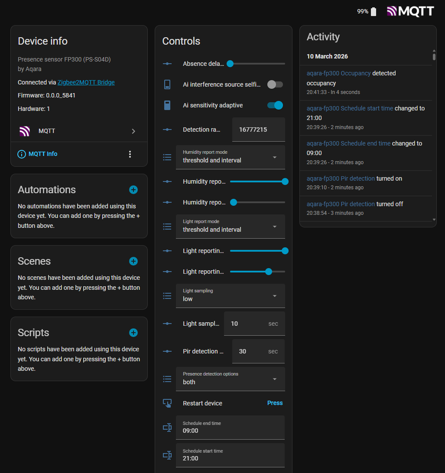Viewport: 445px width, 473px height.
Task: Open Presence detection options dropdown
Action: coord(231,379)
